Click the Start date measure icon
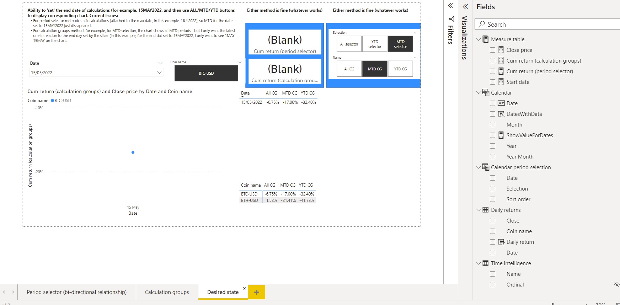Image resolution: width=620 pixels, height=305 pixels. click(501, 82)
